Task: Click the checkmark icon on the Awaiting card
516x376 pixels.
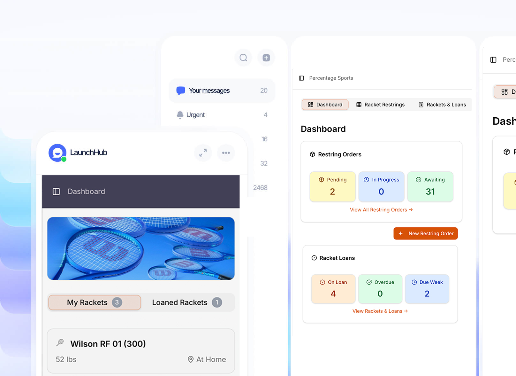Action: pos(418,180)
